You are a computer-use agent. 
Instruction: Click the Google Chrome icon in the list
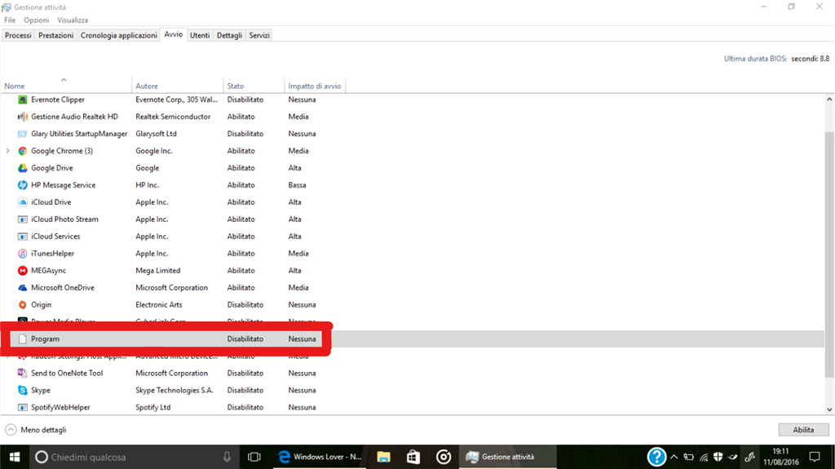click(22, 151)
